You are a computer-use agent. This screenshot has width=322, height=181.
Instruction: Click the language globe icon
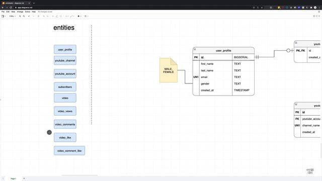[319, 12]
